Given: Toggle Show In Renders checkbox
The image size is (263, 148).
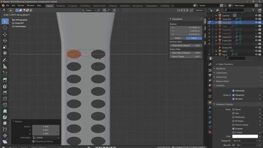Looking at the screenshot, I should 233,99.
